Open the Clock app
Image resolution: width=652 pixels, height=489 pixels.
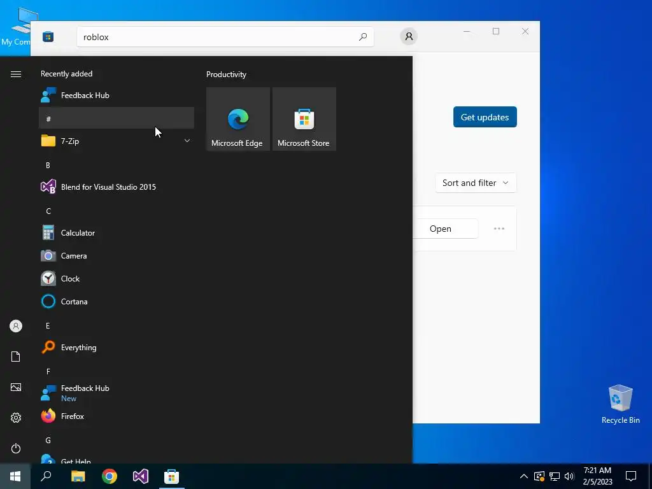117,279
